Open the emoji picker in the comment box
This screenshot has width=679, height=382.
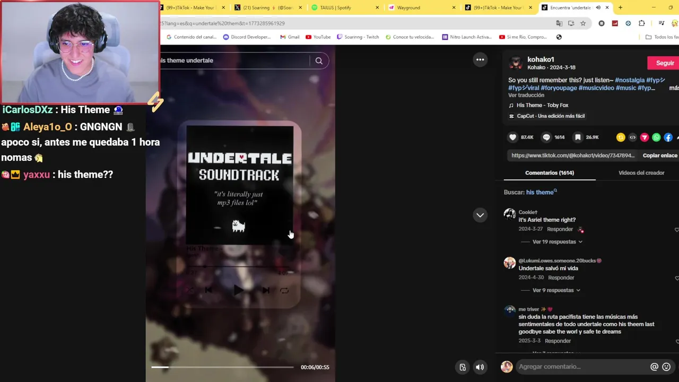click(667, 367)
